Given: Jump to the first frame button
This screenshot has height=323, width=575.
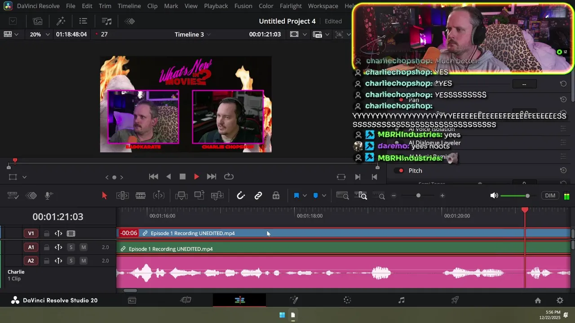Looking at the screenshot, I should pos(154,177).
